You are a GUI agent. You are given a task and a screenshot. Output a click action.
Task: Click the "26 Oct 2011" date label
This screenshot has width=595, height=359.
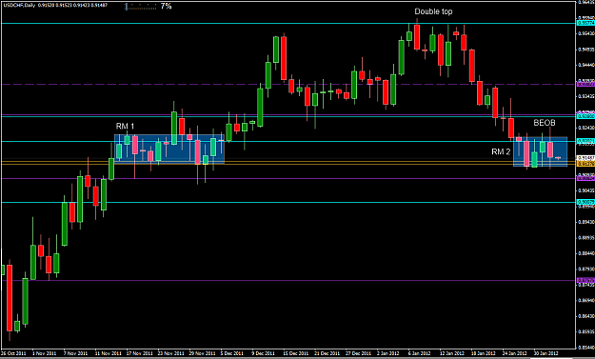point(13,353)
